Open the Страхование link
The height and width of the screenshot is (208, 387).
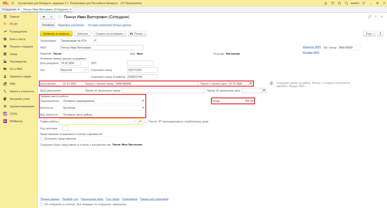click(130, 199)
